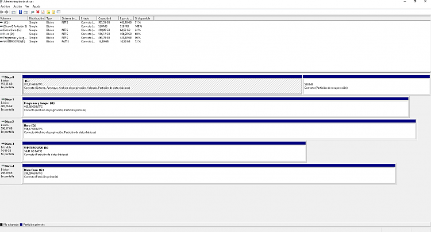Click the drive icon of Hero (D:) row
Viewport: 431px width, 232px height.
click(1, 34)
